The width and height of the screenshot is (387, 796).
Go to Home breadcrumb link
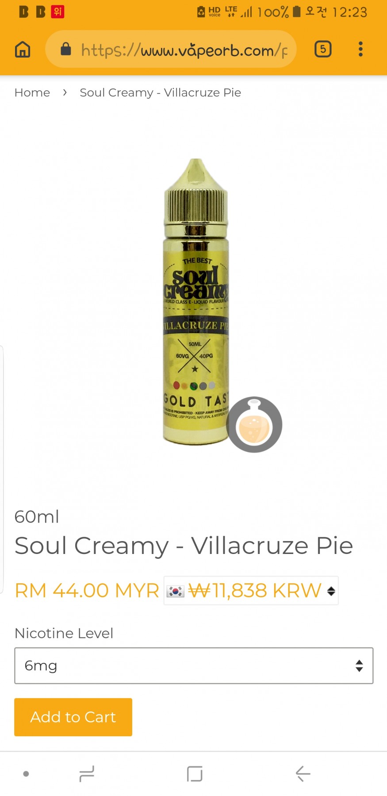coord(32,92)
